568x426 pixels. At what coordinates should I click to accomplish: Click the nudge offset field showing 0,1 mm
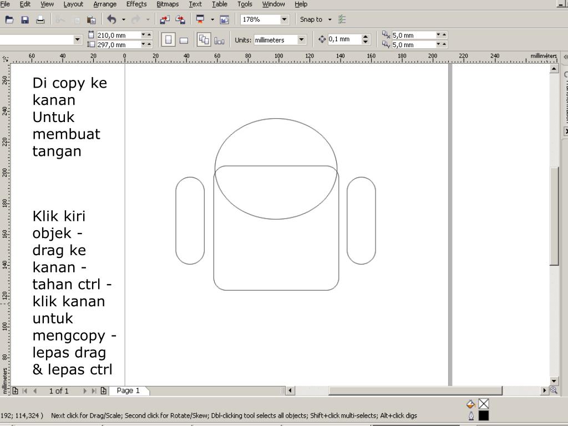click(x=344, y=39)
